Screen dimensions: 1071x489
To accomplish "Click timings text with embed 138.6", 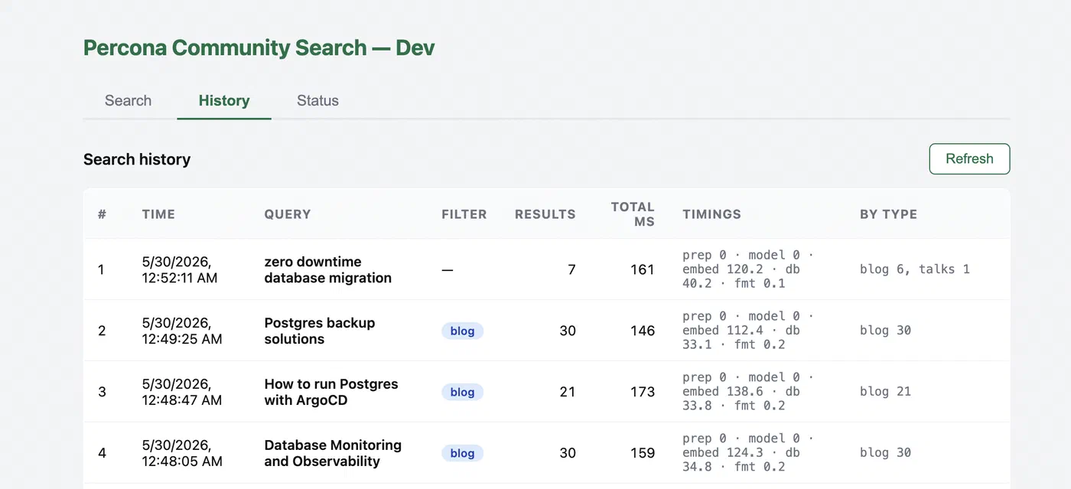I will coord(748,391).
